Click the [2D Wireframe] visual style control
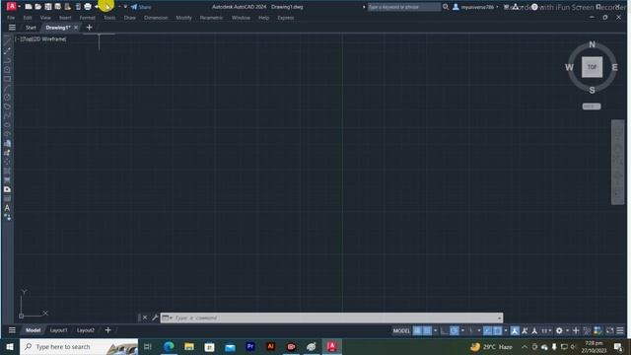The height and width of the screenshot is (355, 631). coord(49,39)
